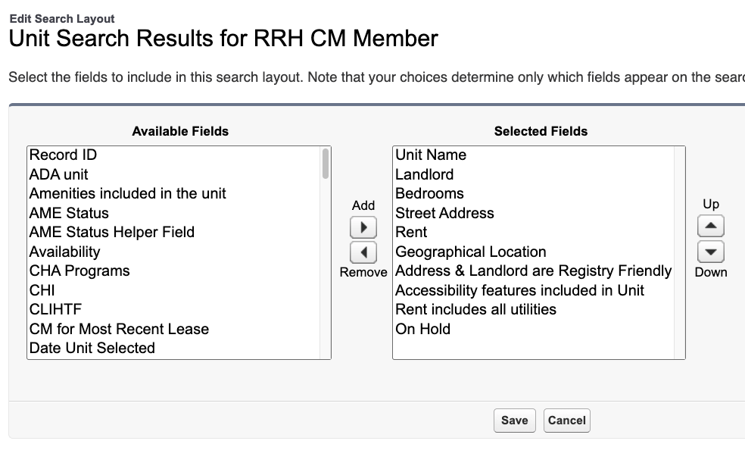Select ADA unit from available fields
This screenshot has width=745, height=466.
[59, 174]
